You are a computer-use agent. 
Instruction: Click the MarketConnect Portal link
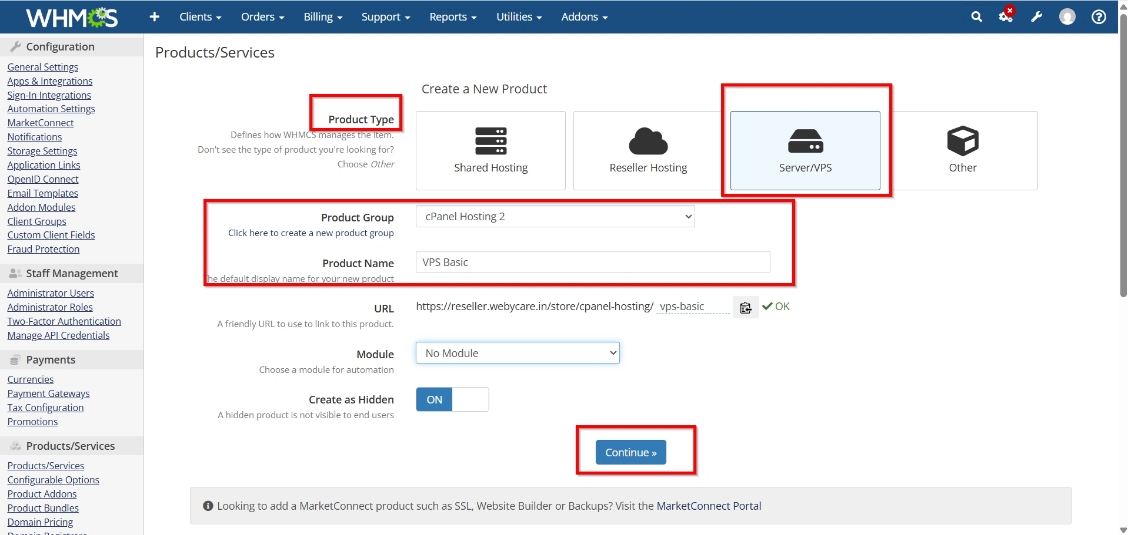(x=709, y=506)
